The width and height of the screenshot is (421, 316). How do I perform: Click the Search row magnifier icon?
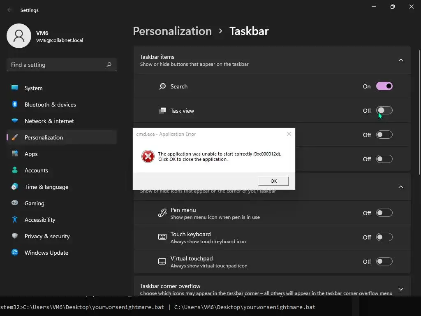pos(162,86)
